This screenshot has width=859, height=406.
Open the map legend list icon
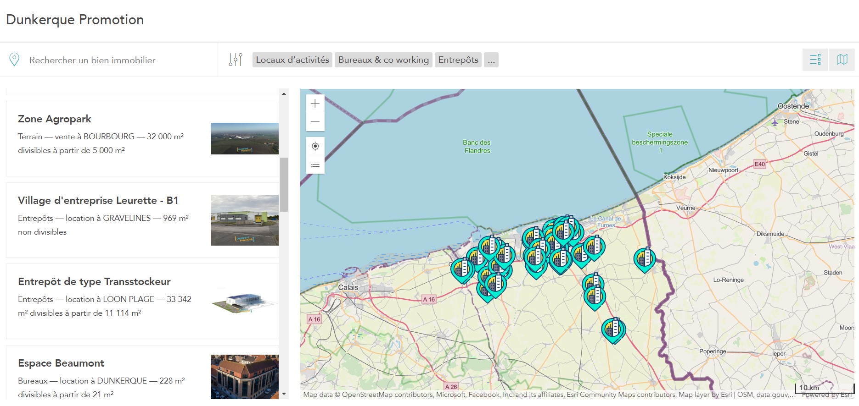(315, 165)
